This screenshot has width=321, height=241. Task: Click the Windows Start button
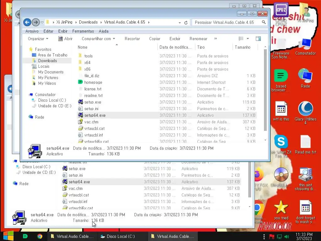[x=8, y=236]
